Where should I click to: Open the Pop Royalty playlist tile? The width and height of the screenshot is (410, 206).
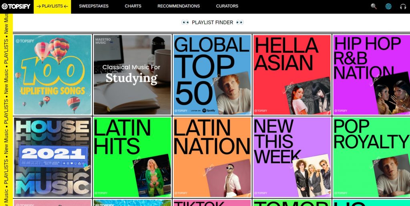pos(372,157)
